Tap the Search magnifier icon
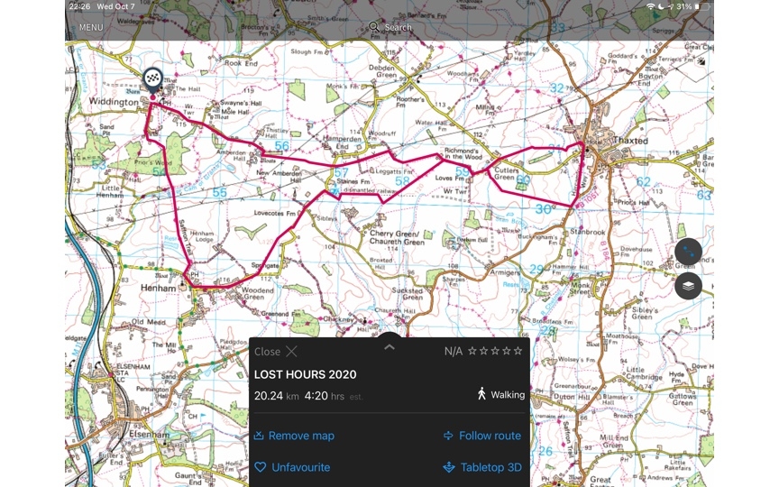This screenshot has width=779, height=487. tap(373, 27)
